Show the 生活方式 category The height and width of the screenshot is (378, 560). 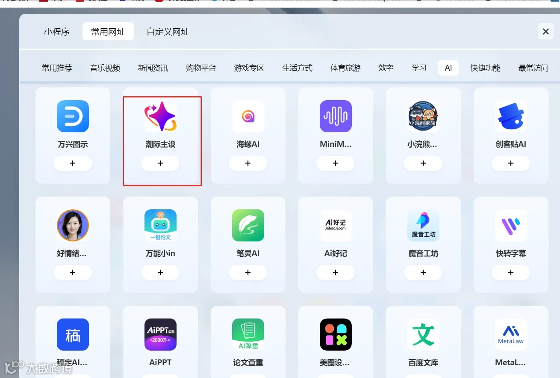(298, 68)
